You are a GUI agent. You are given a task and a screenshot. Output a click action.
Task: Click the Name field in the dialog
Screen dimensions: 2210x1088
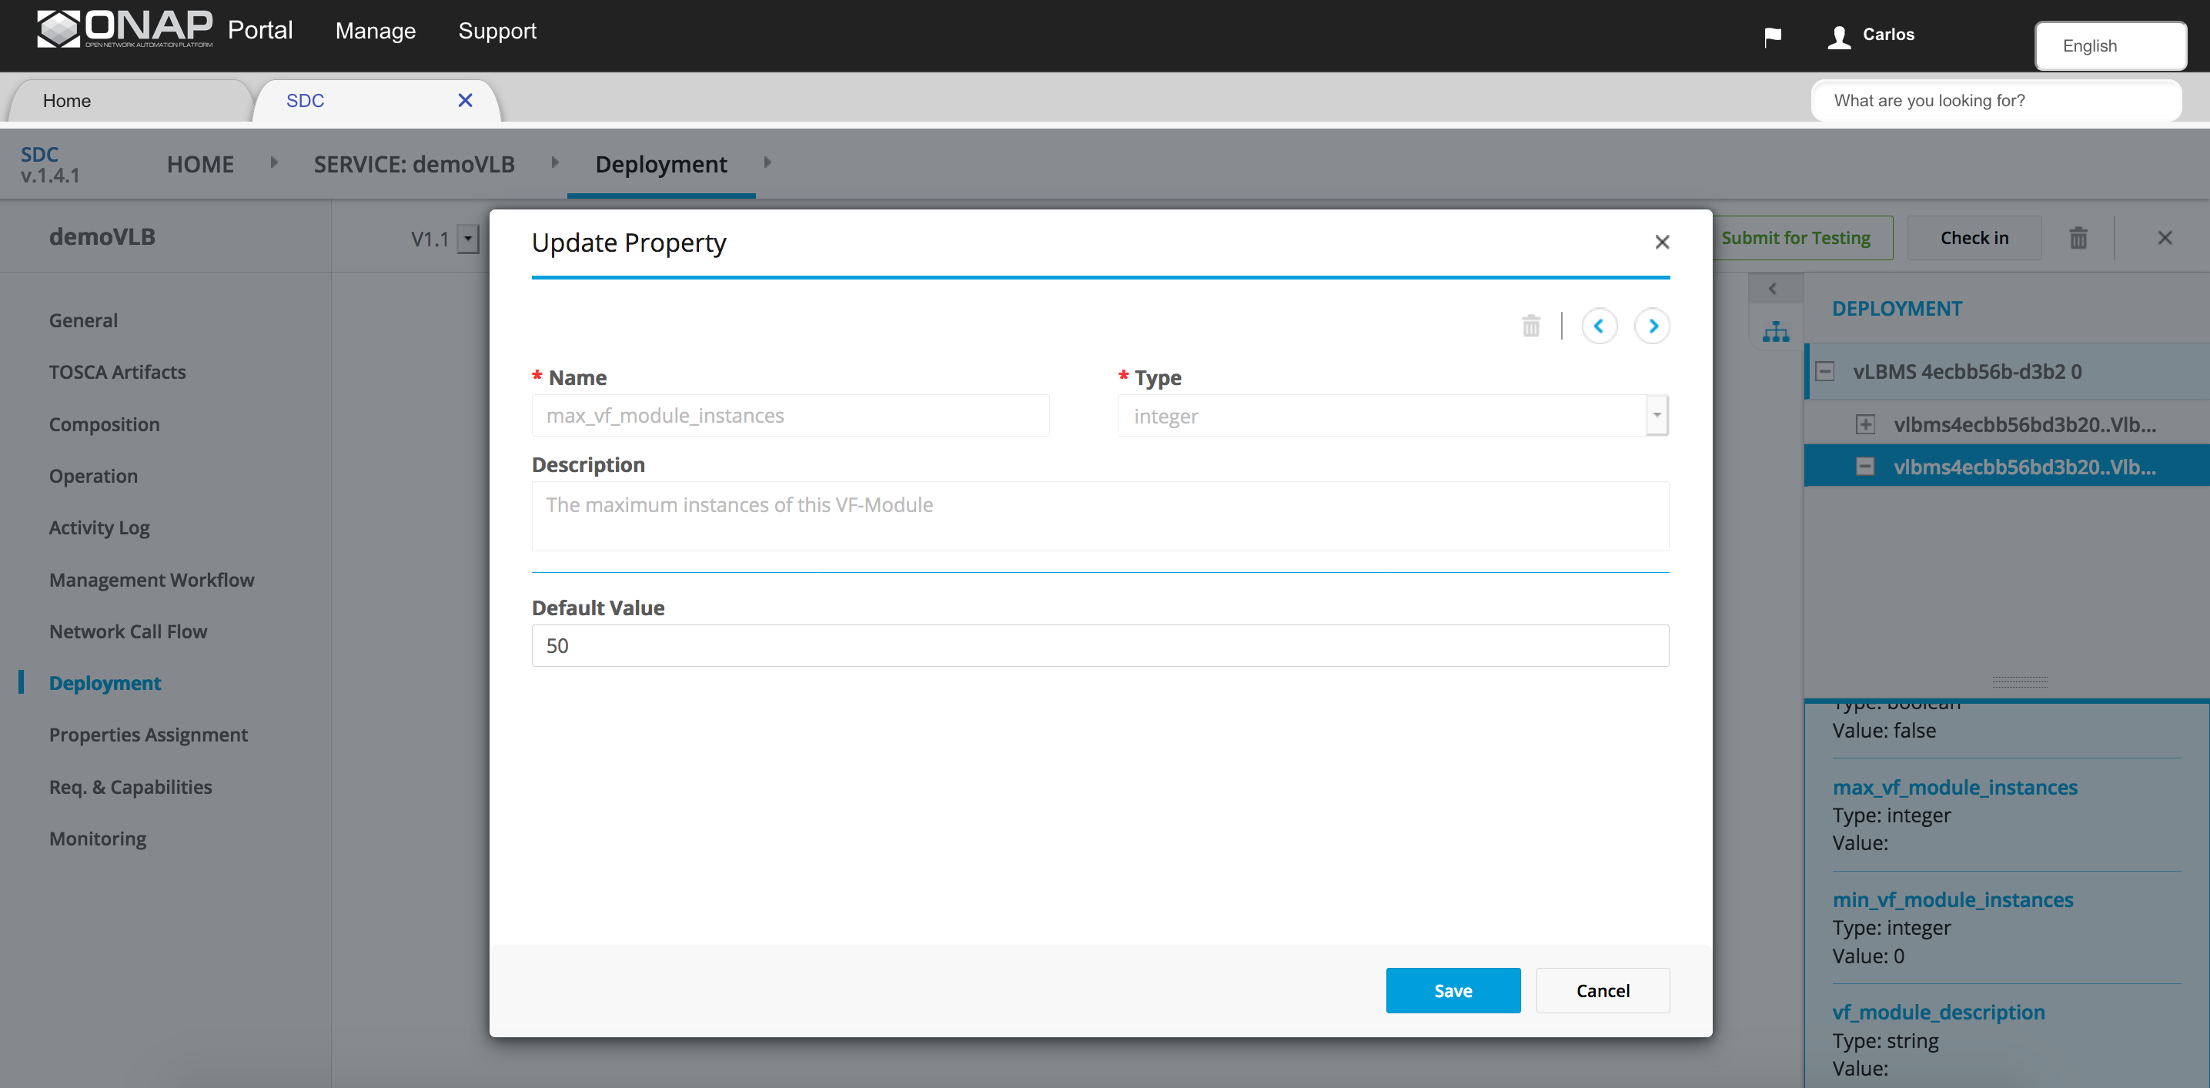pos(790,415)
